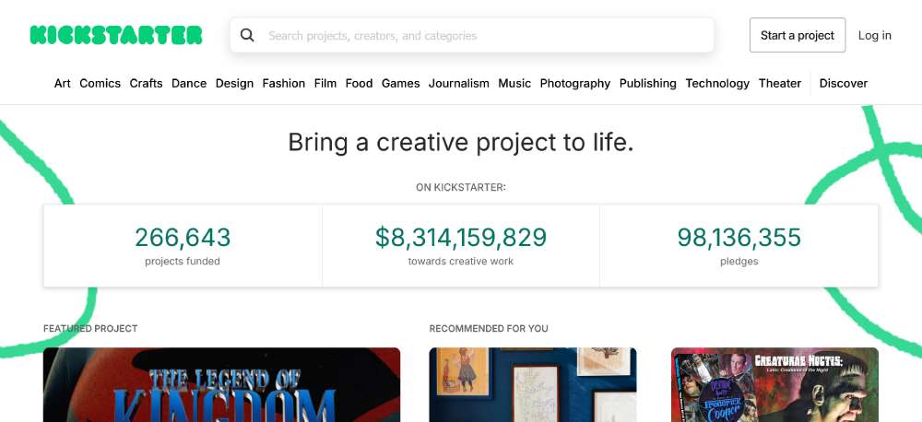Open the Log in link
Screen dimensions: 922x422
pos(874,36)
